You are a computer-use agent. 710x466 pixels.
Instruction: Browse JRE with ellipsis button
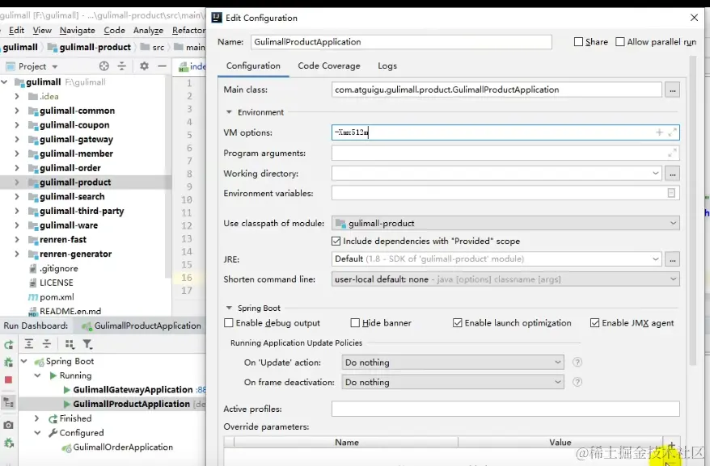coord(673,259)
